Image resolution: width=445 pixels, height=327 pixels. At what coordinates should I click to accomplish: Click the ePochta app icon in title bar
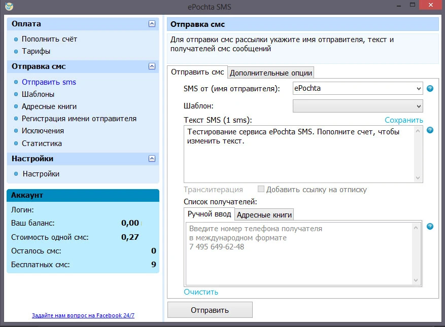click(x=9, y=7)
